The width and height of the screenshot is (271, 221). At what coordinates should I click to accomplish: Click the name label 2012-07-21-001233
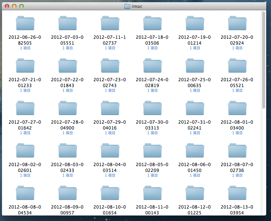click(25, 82)
